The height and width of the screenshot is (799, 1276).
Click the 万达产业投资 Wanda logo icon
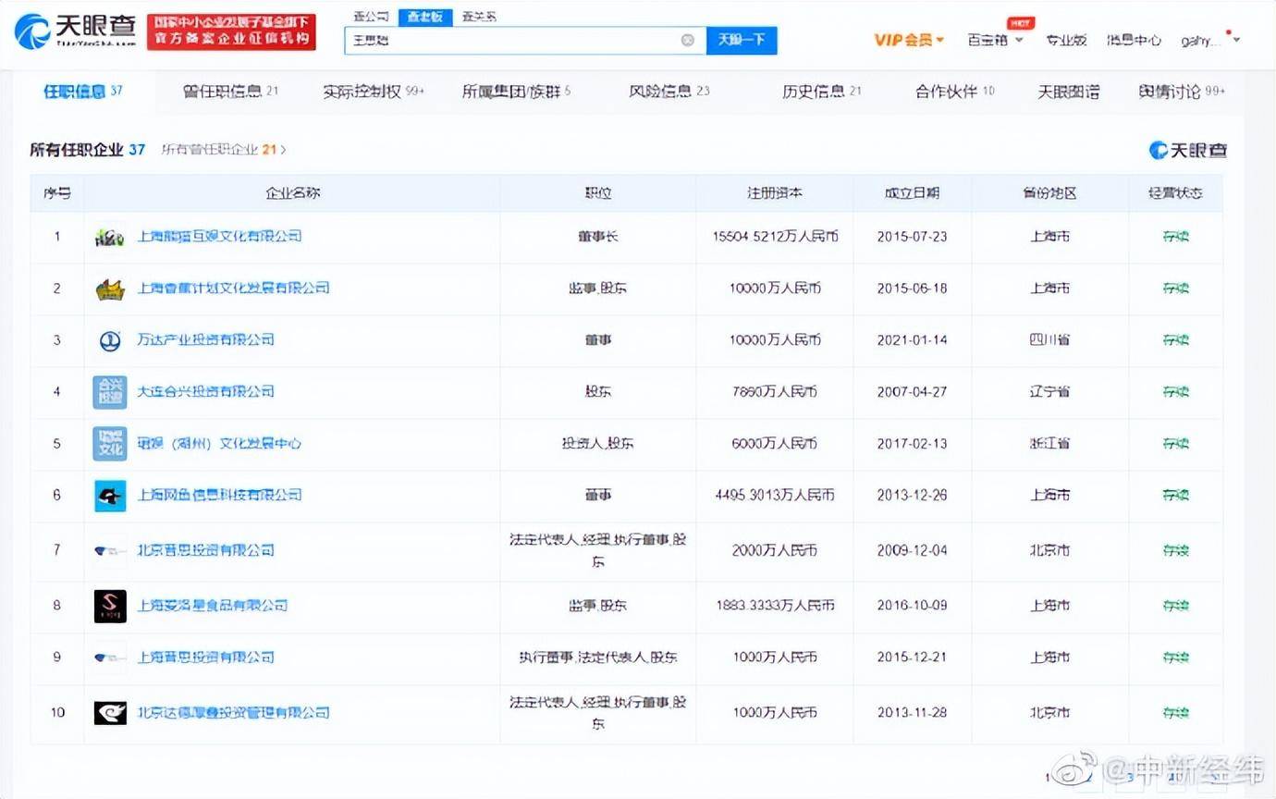110,340
